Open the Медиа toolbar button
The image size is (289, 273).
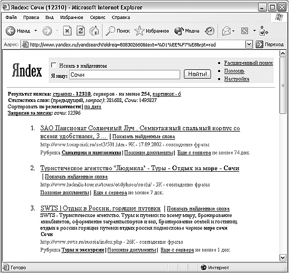(187, 31)
